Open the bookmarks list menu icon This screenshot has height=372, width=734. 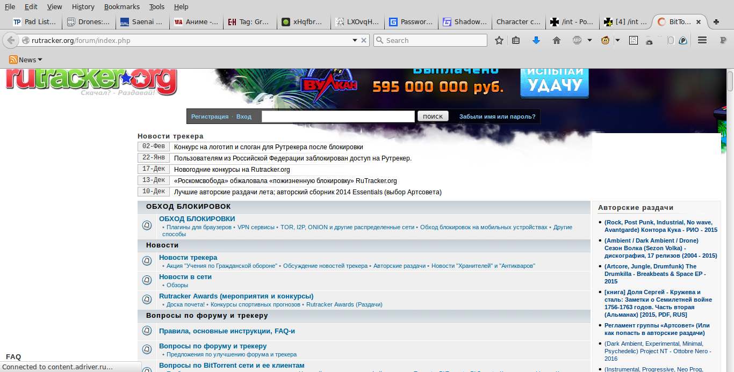516,40
